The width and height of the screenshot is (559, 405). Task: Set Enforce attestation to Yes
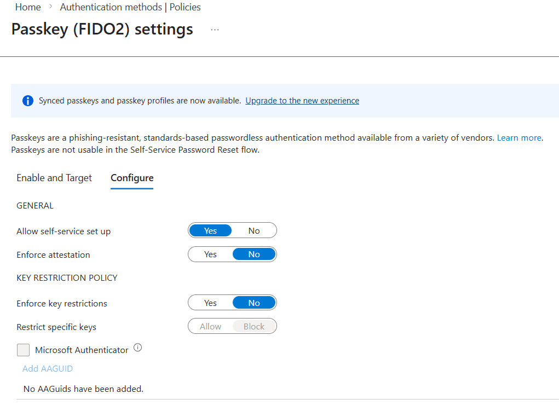click(x=210, y=254)
